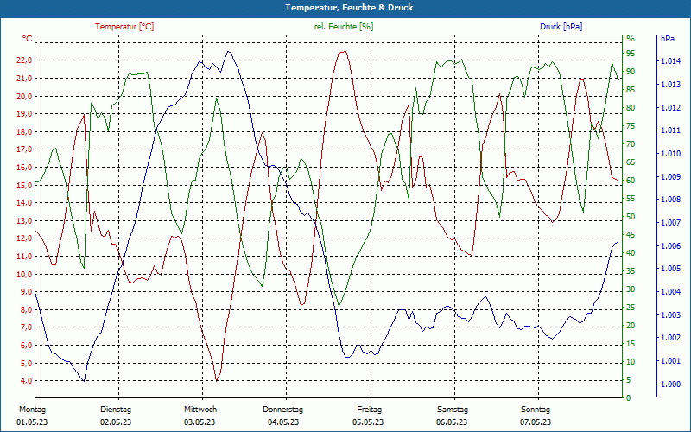Image resolution: width=691 pixels, height=432 pixels.
Task: Click the date 02.05.23
Action: click(116, 422)
